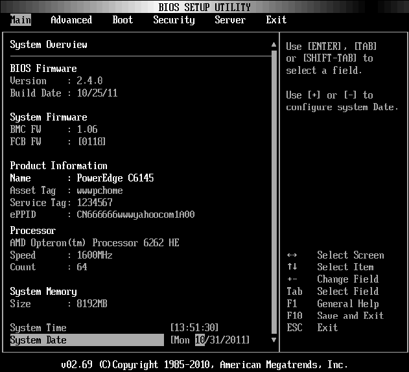The height and width of the screenshot is (372, 409).
Task: Click the System Firmware heading
Action: click(49, 117)
